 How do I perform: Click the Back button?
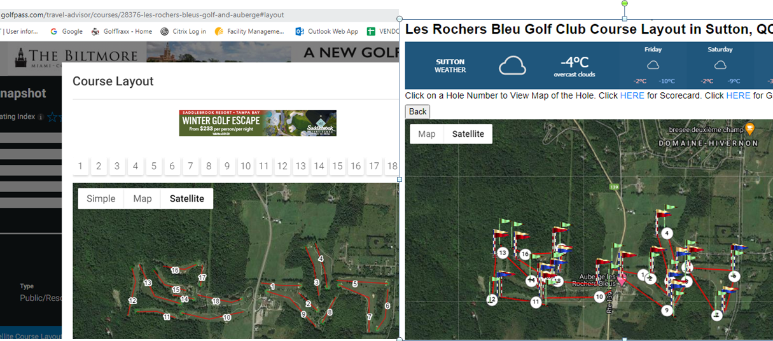418,111
